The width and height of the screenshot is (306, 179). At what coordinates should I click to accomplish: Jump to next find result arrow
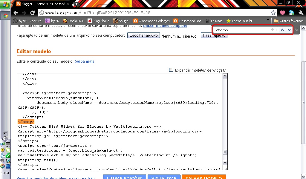pos(289,30)
